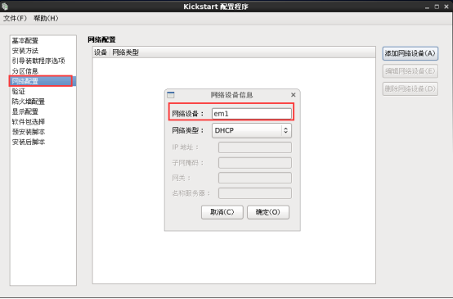
Task: Open the 文件(F) menu
Action: (15, 18)
